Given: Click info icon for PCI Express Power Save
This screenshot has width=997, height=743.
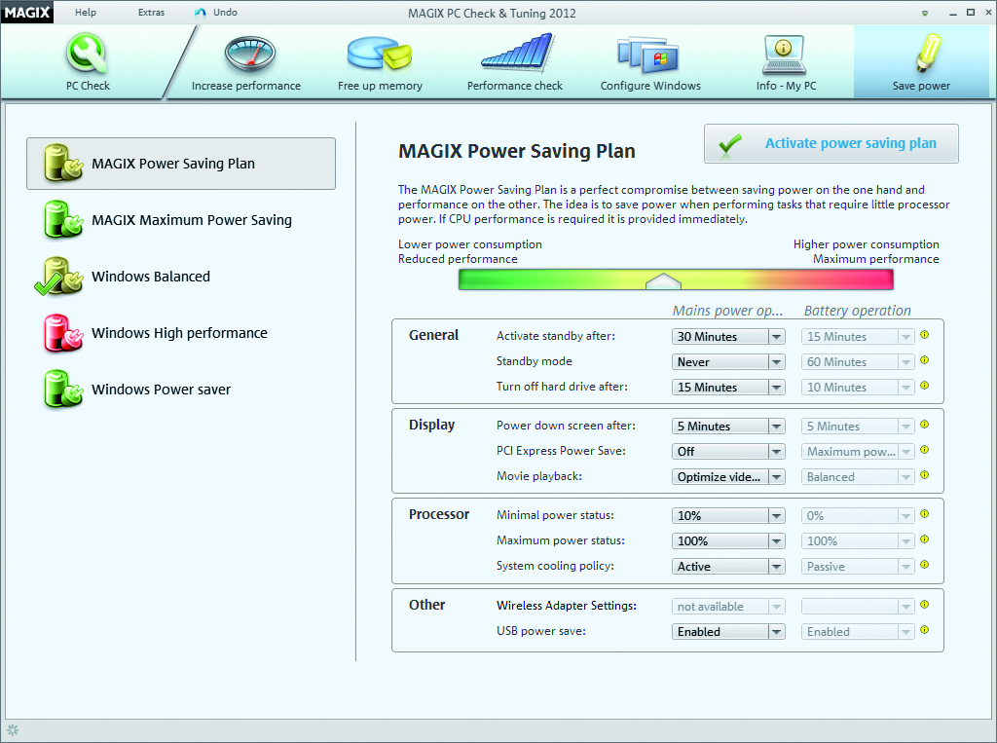Looking at the screenshot, I should click(925, 450).
